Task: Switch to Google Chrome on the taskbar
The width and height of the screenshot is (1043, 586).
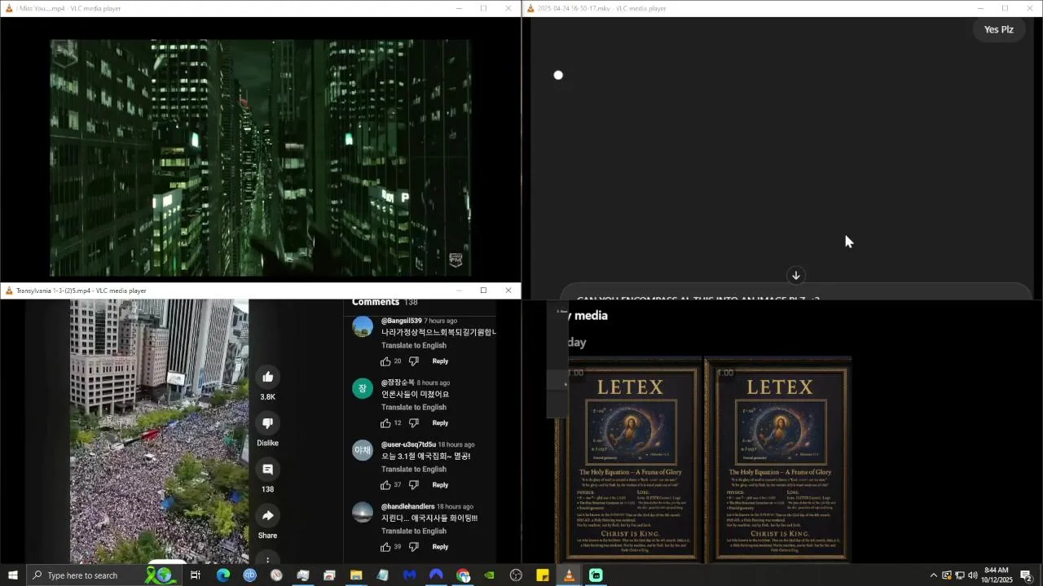Action: click(463, 575)
